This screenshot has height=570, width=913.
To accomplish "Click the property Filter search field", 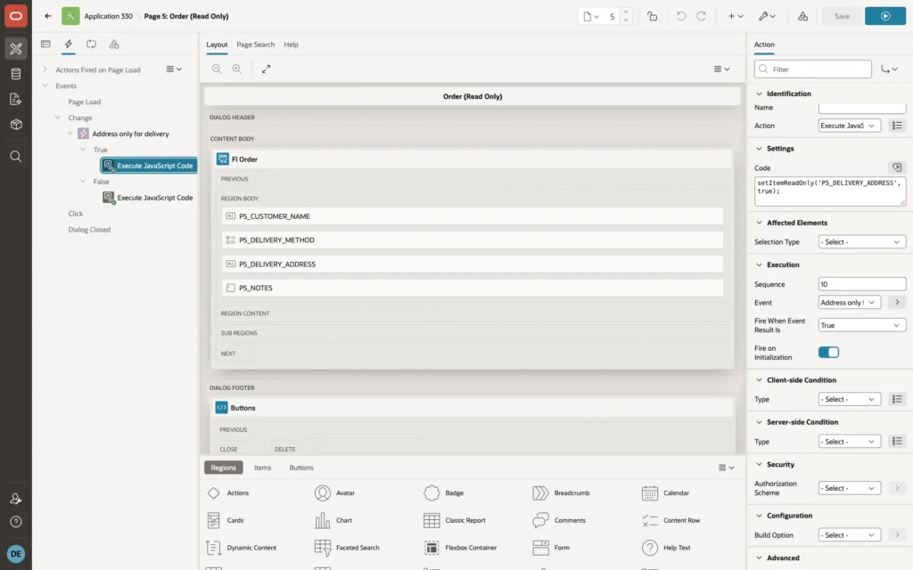I will [813, 69].
